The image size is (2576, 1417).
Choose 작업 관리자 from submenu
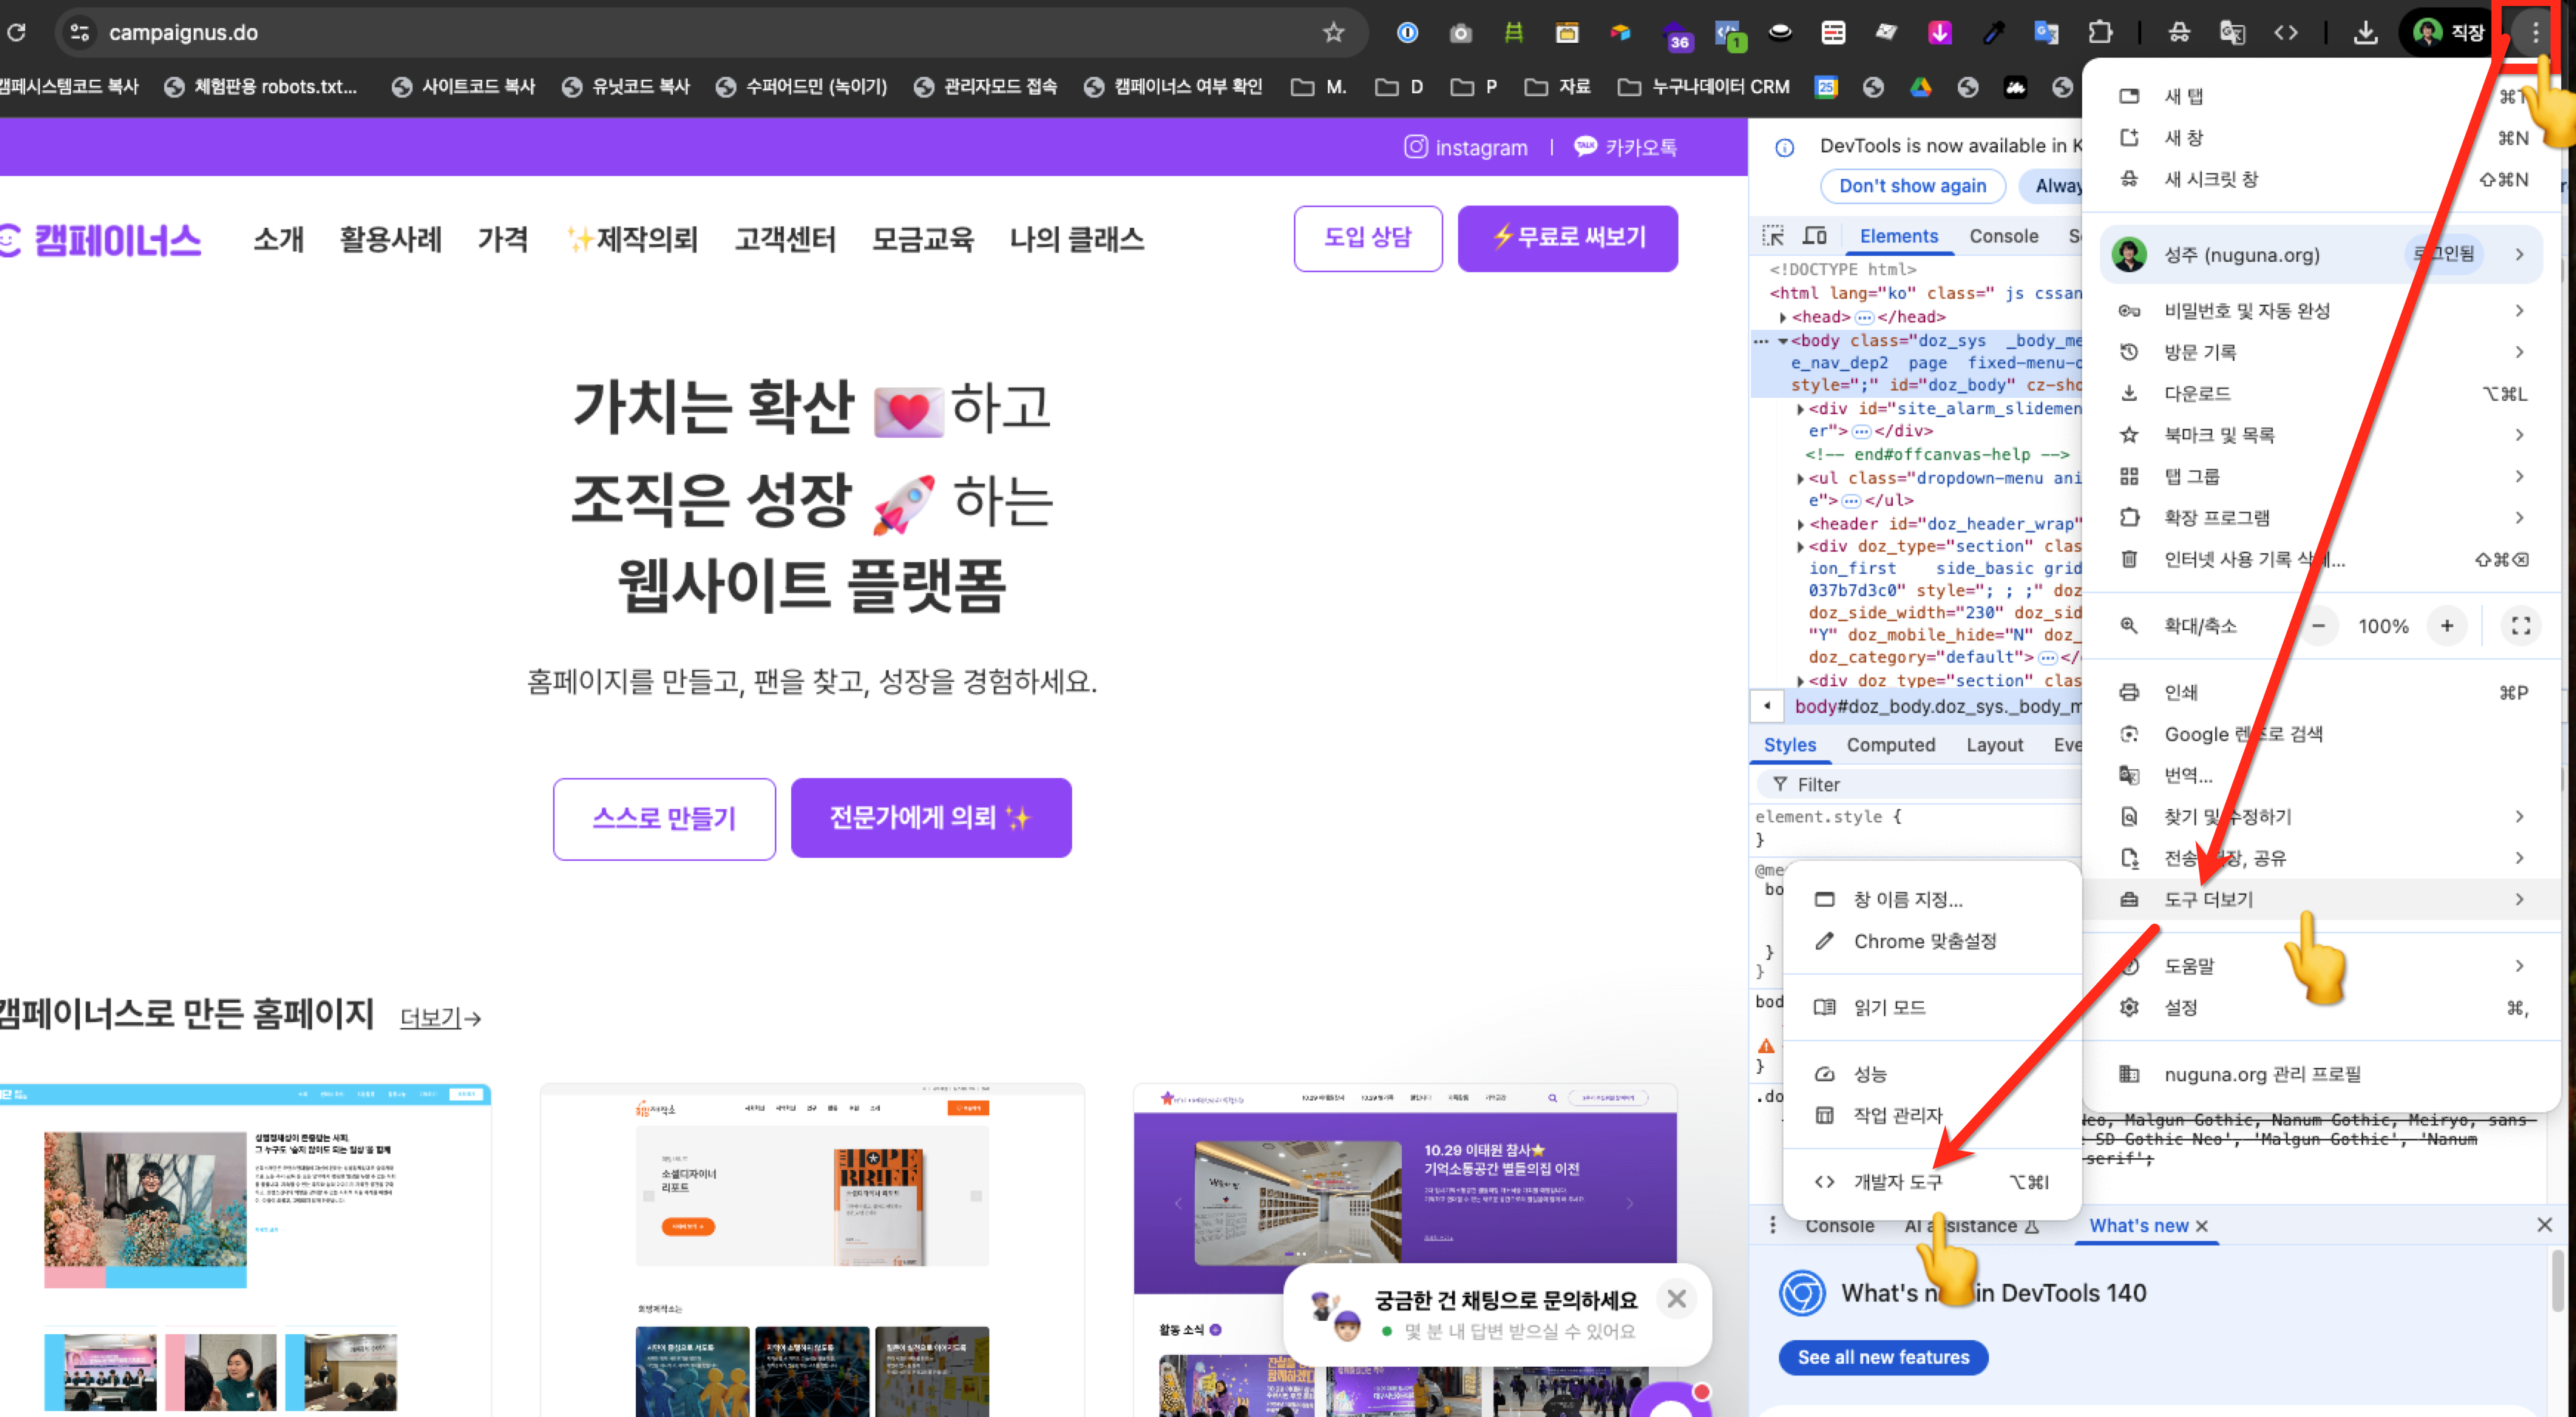click(x=1897, y=1115)
